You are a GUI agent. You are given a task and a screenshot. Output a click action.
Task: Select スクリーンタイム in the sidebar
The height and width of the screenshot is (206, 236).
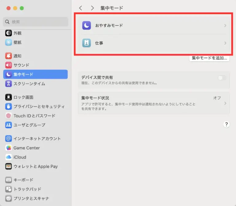coord(36,84)
